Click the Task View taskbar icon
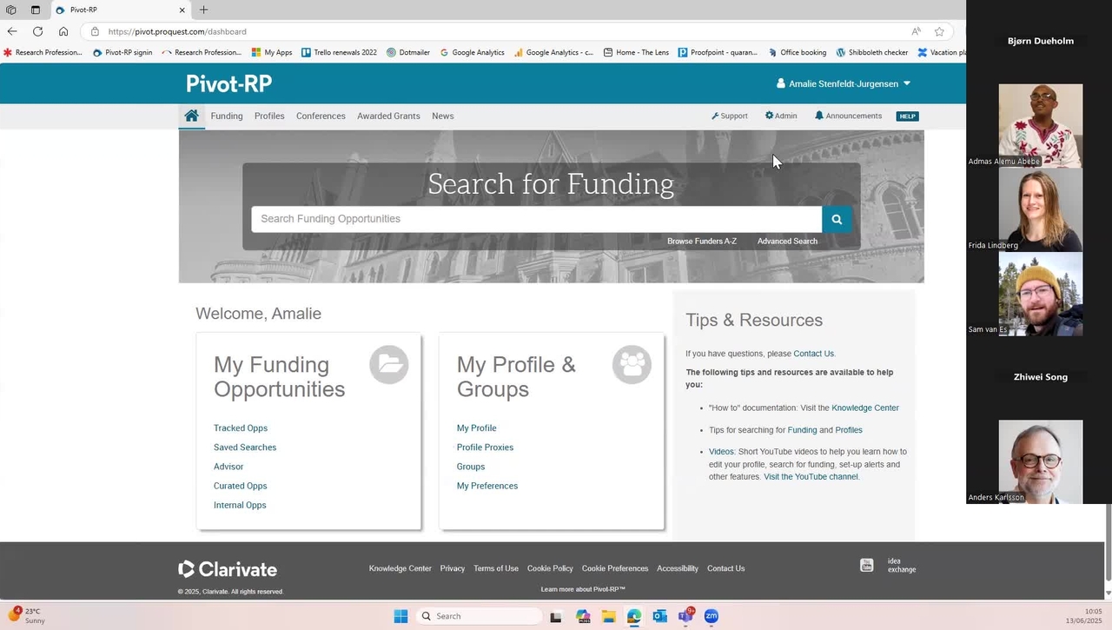The width and height of the screenshot is (1112, 630). [556, 616]
